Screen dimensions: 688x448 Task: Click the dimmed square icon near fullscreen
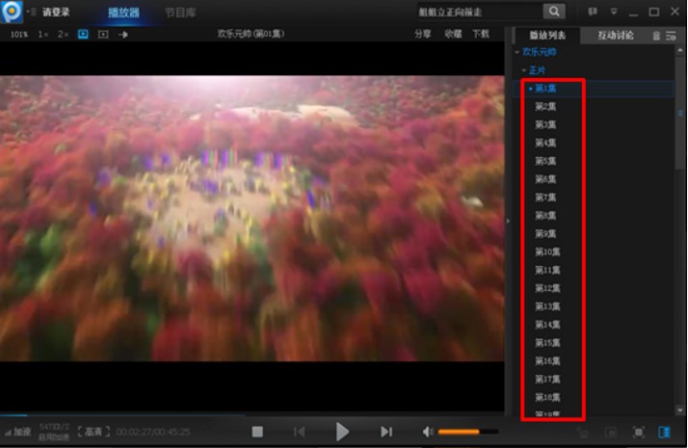[x=611, y=433]
